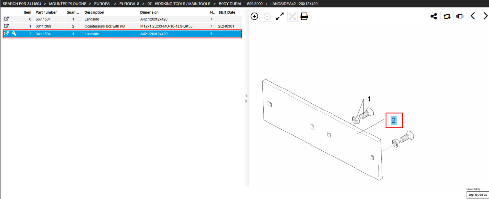Go to the previous diagram arrow
489x199 pixels.
(x=473, y=16)
